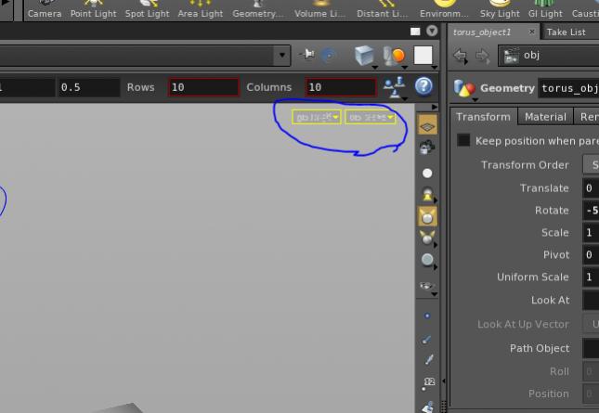
Task: Enable high quality lighting with shadows
Action: coord(427,260)
